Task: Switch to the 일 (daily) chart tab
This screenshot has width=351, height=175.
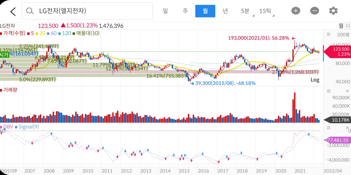Action: (x=165, y=11)
